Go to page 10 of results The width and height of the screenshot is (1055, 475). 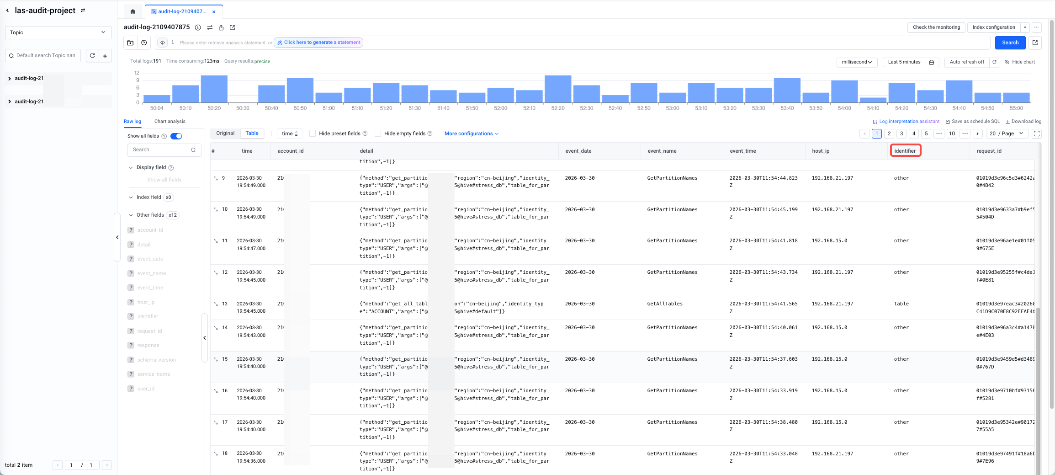tap(952, 133)
